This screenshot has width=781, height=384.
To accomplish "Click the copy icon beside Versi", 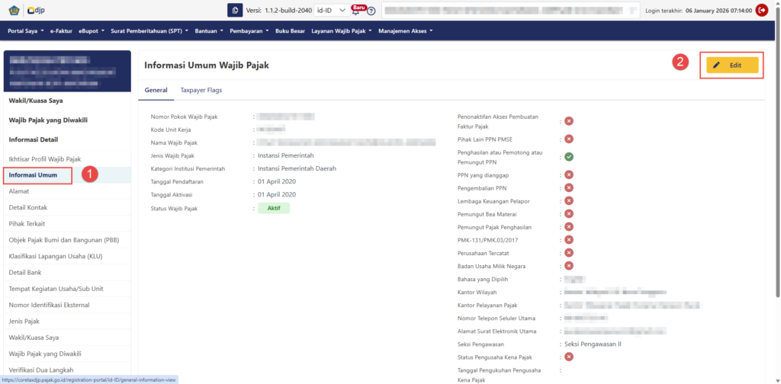I will (235, 10).
